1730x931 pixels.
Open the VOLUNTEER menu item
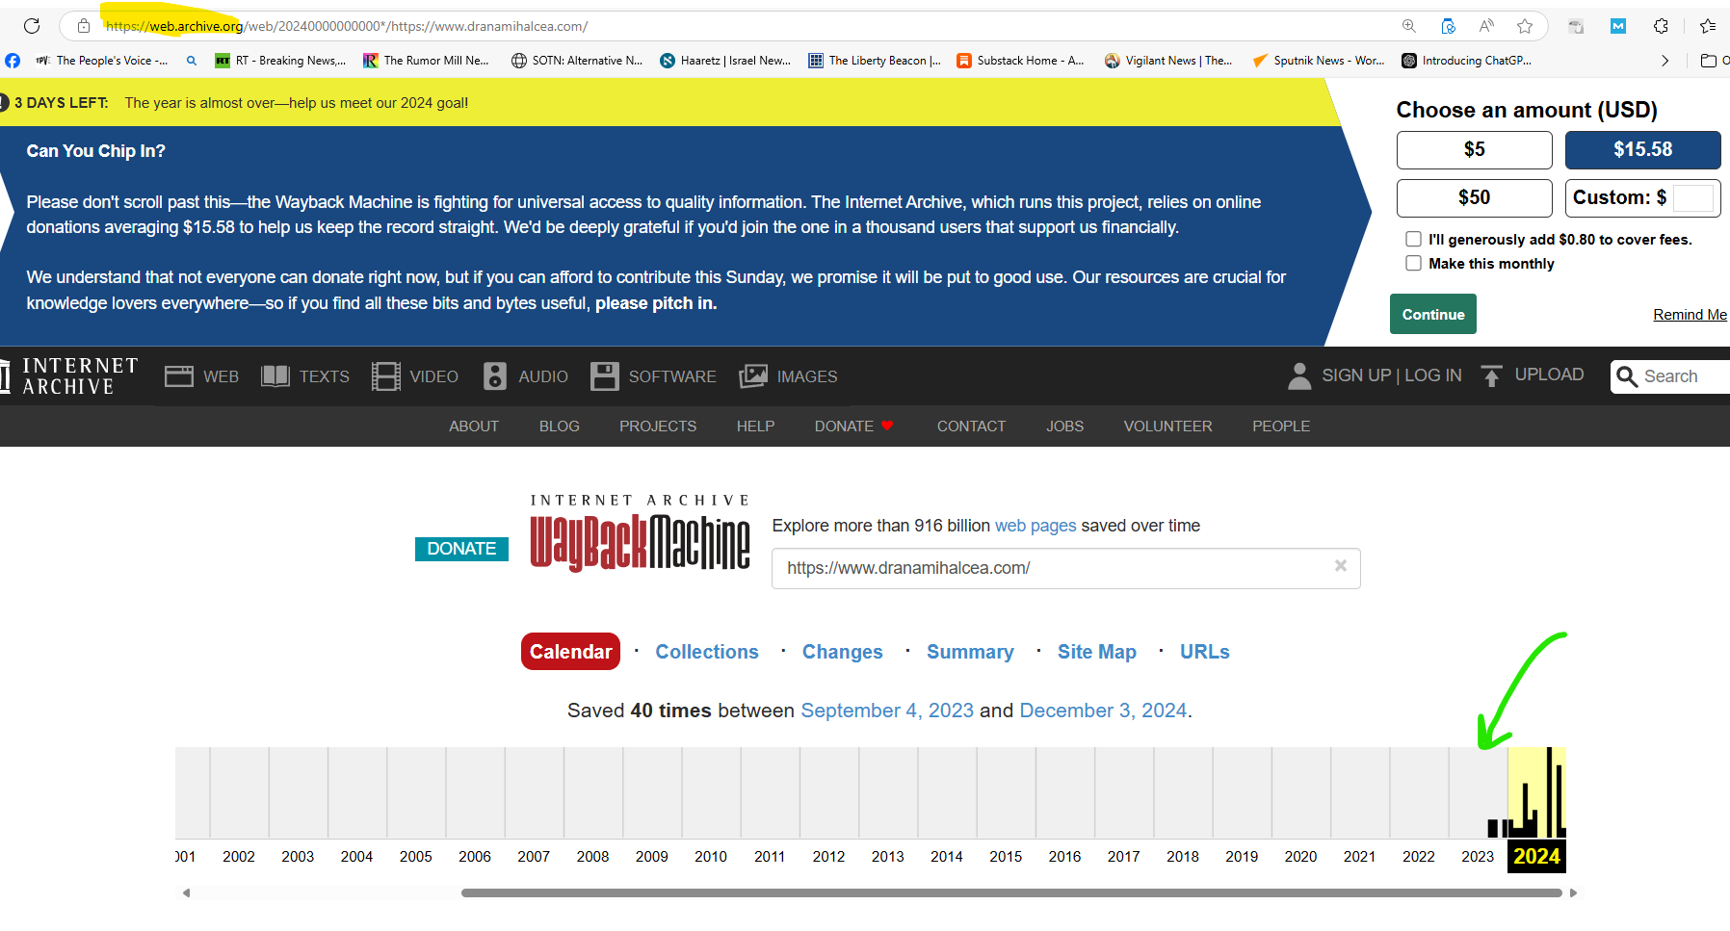pyautogui.click(x=1168, y=427)
